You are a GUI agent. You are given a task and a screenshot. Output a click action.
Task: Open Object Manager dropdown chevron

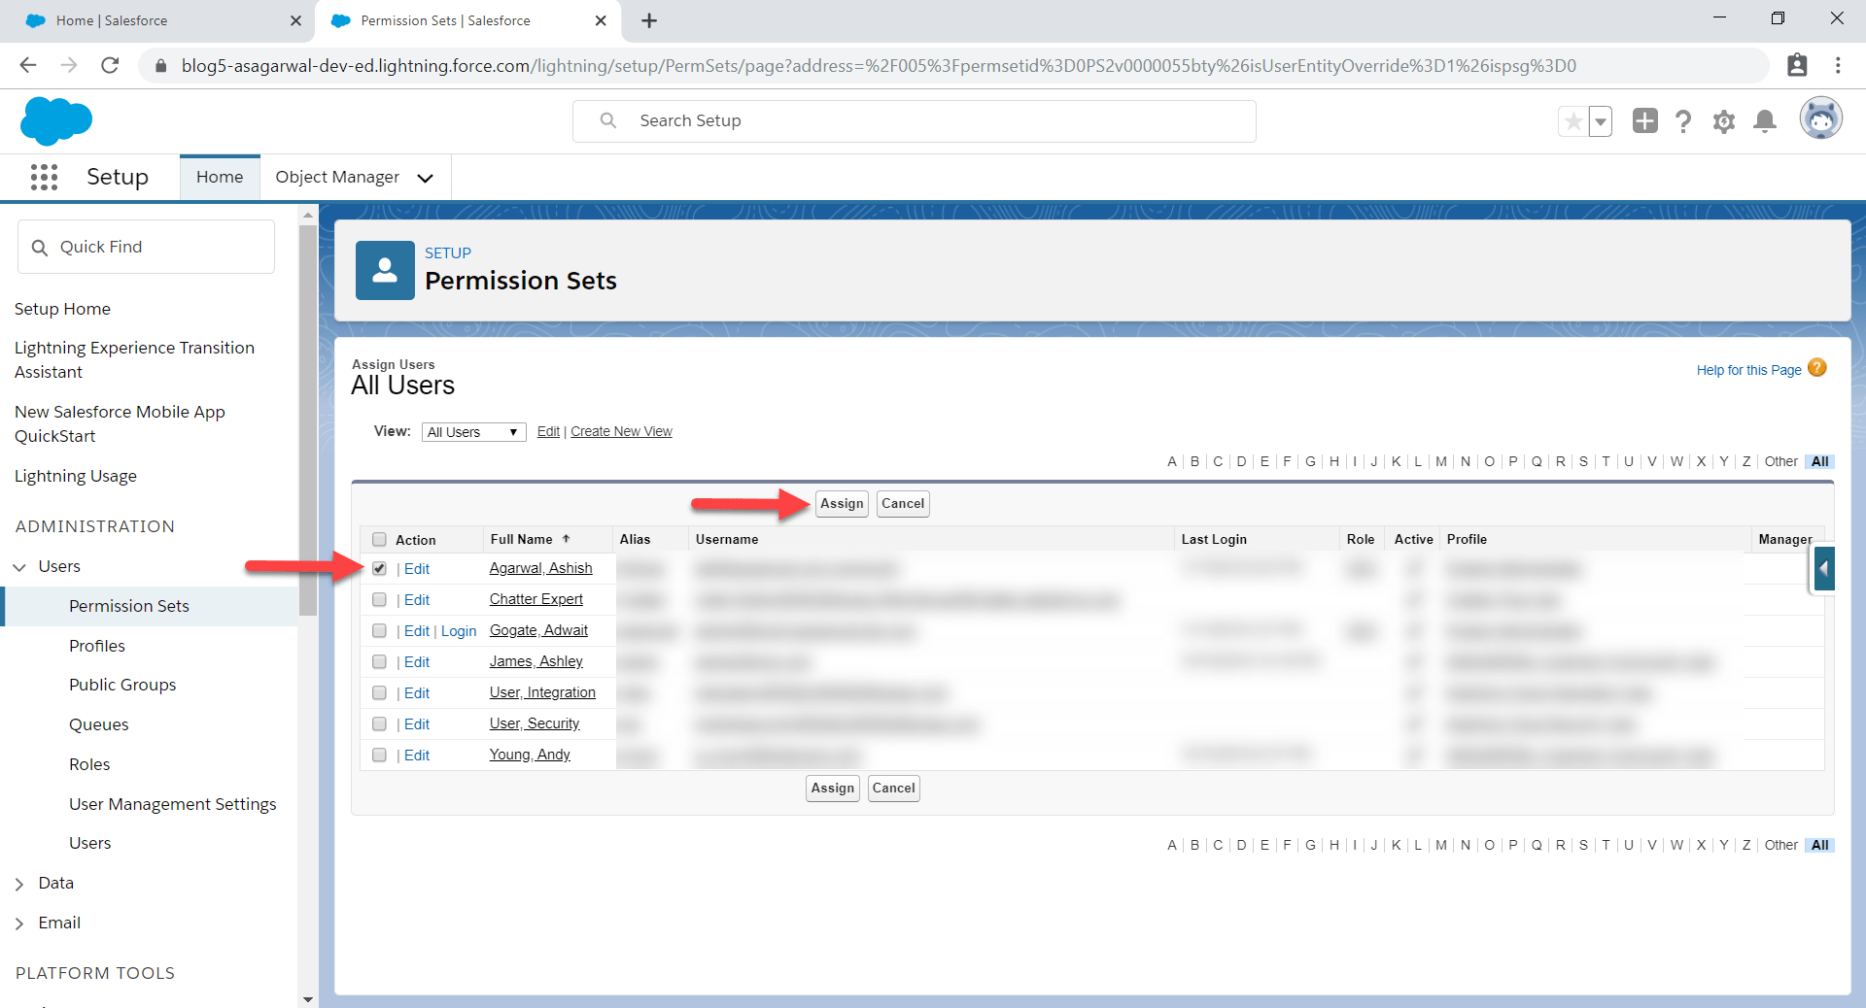click(x=425, y=178)
